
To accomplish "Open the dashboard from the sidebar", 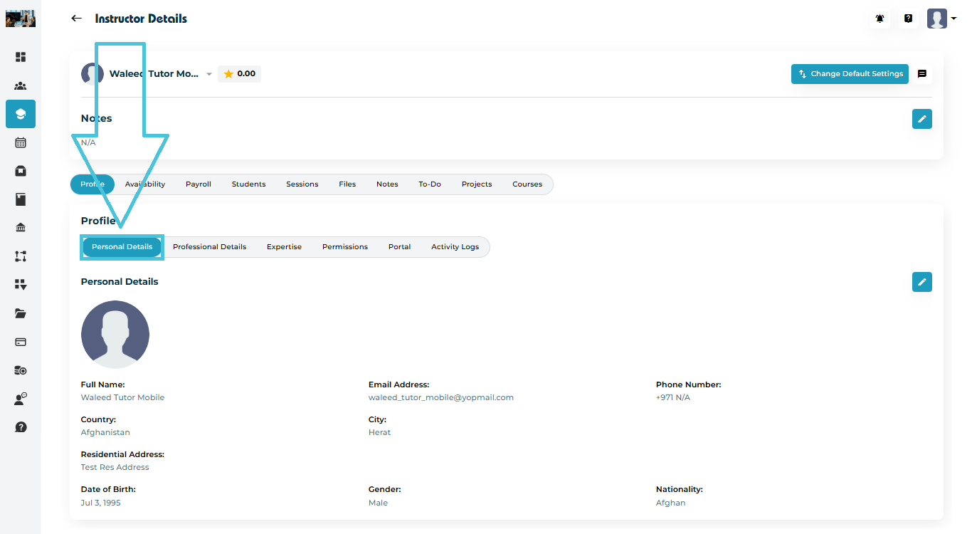I will click(x=21, y=57).
